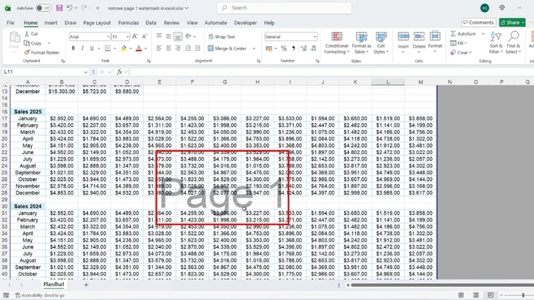Open Conditional Formatting menu
Image resolution: width=534 pixels, height=300 pixels.
pos(336,43)
